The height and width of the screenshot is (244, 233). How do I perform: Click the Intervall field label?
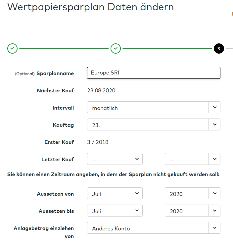click(63, 108)
